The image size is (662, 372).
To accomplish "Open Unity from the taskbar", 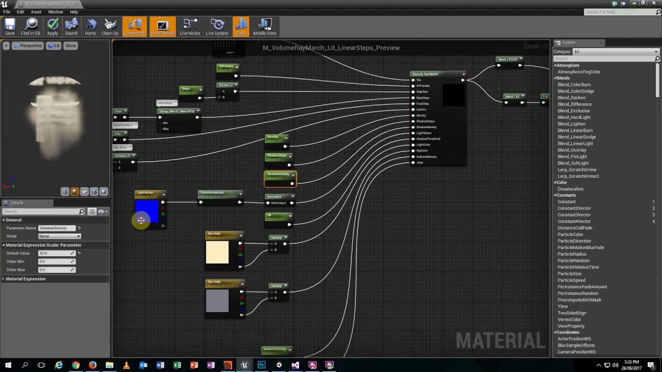I will (279, 365).
